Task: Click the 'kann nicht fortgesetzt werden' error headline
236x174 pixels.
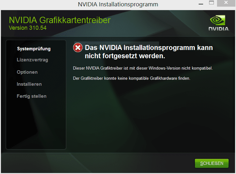Action: [x=149, y=52]
